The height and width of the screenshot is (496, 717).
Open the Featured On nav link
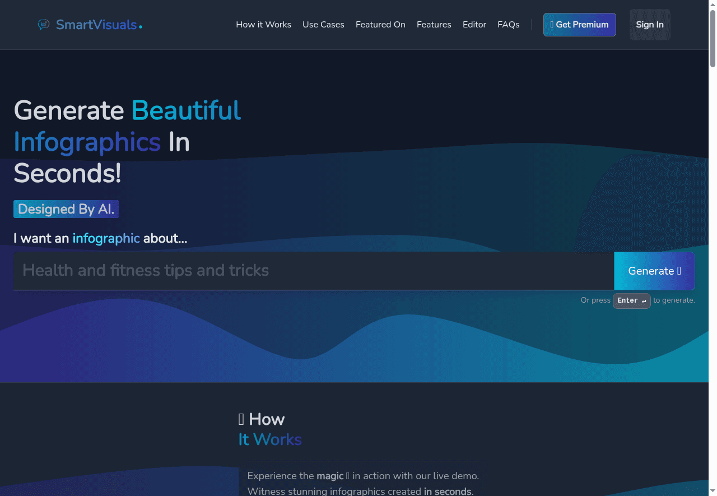(380, 25)
